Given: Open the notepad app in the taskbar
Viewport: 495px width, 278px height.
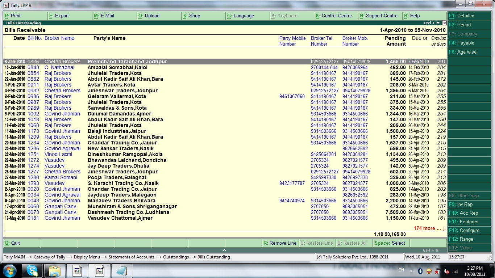Looking at the screenshot, I should pyautogui.click(x=122, y=270).
